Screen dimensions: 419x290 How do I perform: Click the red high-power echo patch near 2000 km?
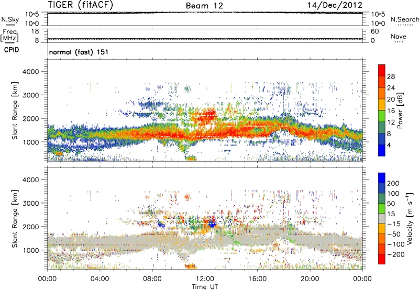pos(205,115)
